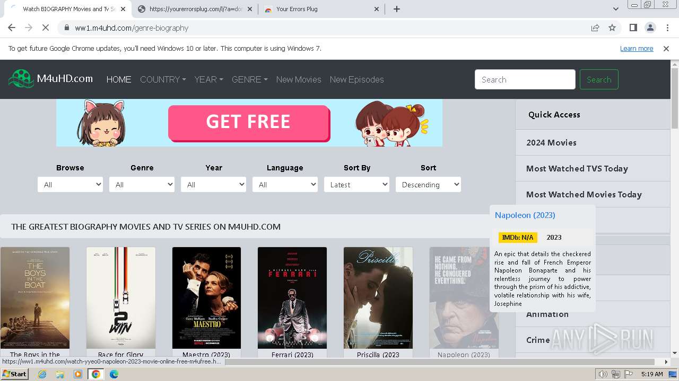
Task: Open Windows Media Player from taskbar
Action: (78, 374)
